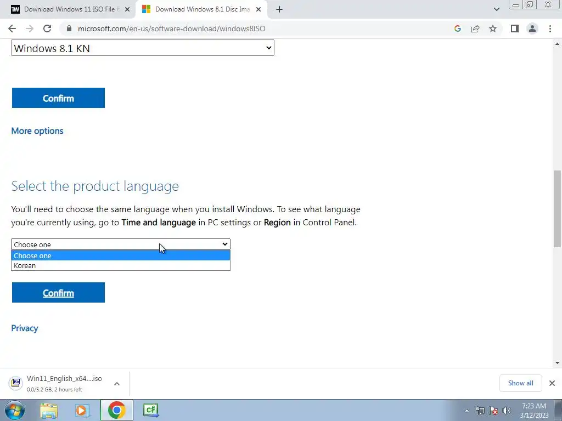Click the lower Confirm button under language

(x=58, y=293)
